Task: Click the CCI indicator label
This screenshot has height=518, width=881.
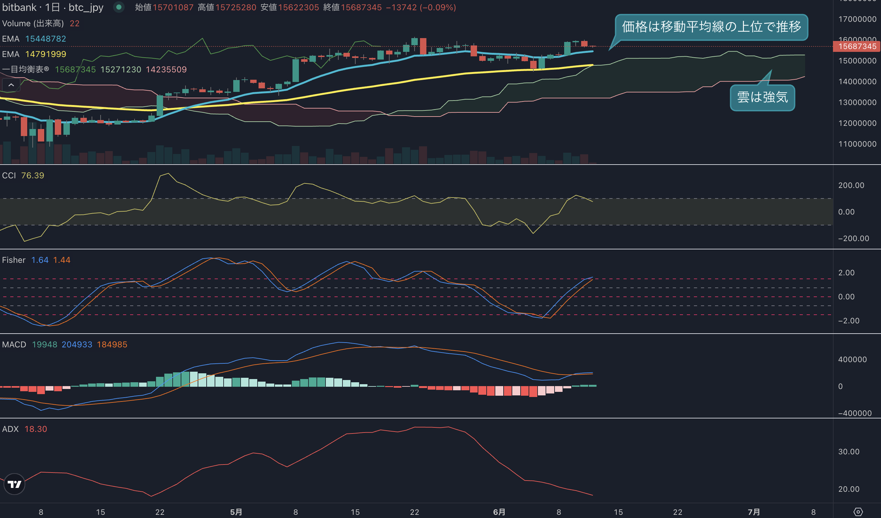Action: (x=9, y=175)
